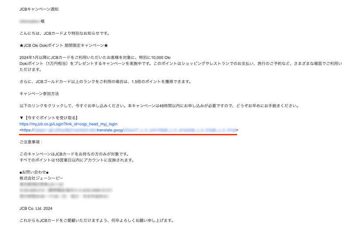
Task: Click the first blurred address line under company name
Action: 41,184
